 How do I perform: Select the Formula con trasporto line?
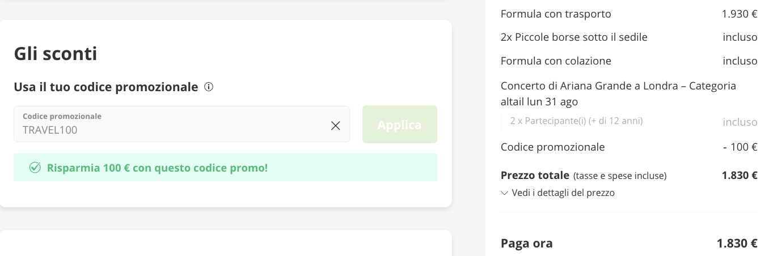point(556,14)
